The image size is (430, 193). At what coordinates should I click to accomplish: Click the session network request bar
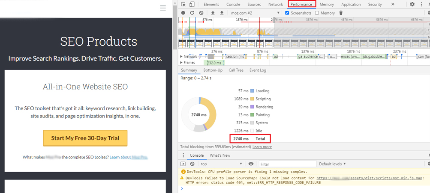click(235, 57)
